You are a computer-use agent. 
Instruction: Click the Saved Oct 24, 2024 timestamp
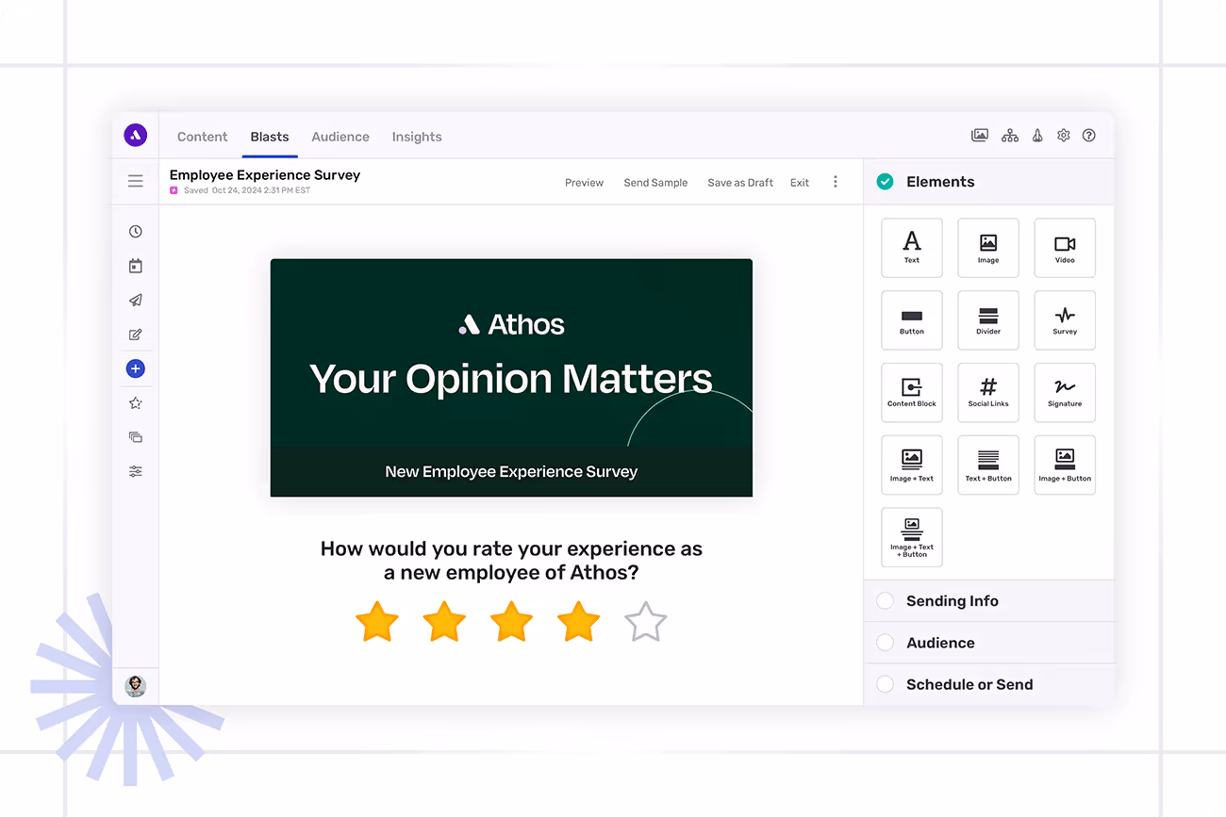click(x=247, y=190)
